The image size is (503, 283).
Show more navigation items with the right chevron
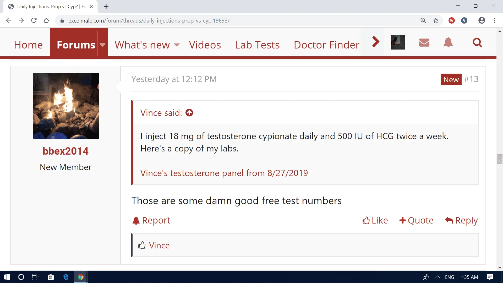tap(376, 42)
